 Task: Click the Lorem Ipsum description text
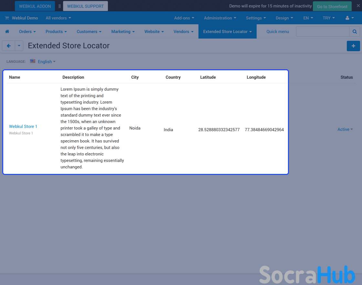tap(92, 128)
